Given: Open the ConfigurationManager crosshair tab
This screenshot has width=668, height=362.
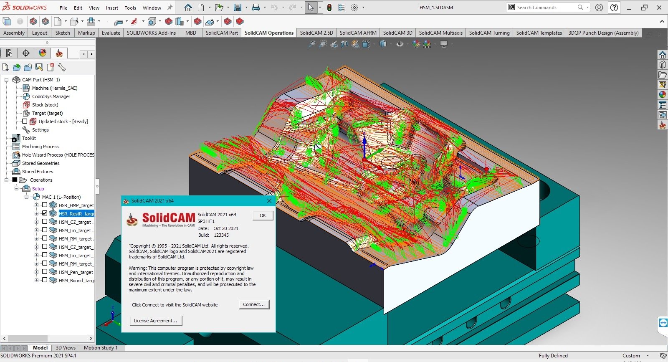Looking at the screenshot, I should click(26, 53).
